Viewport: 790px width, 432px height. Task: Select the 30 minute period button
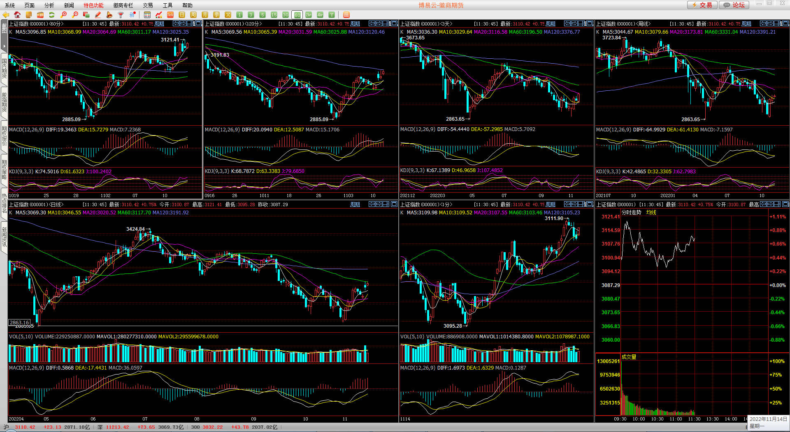coord(286,15)
